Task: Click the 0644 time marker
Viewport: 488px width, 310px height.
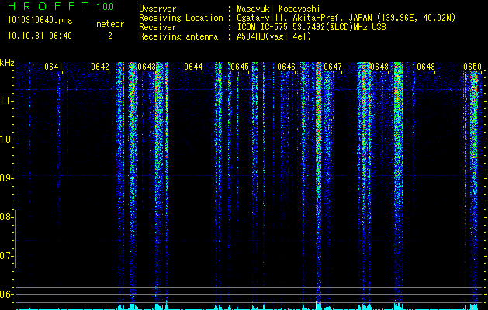Action: pos(193,67)
